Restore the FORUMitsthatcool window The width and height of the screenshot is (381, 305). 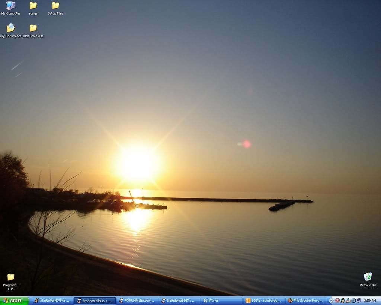tap(137, 301)
